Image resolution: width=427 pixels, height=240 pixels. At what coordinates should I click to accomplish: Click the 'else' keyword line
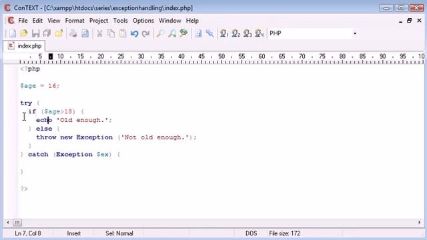pos(44,129)
